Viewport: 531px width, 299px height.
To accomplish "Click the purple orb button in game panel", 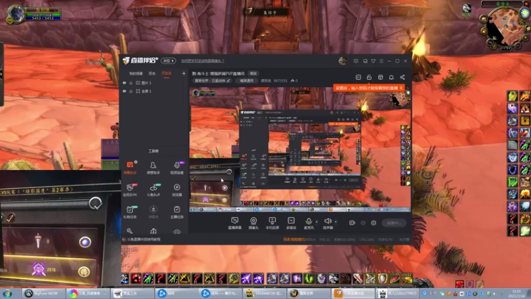I will pyautogui.click(x=85, y=242).
